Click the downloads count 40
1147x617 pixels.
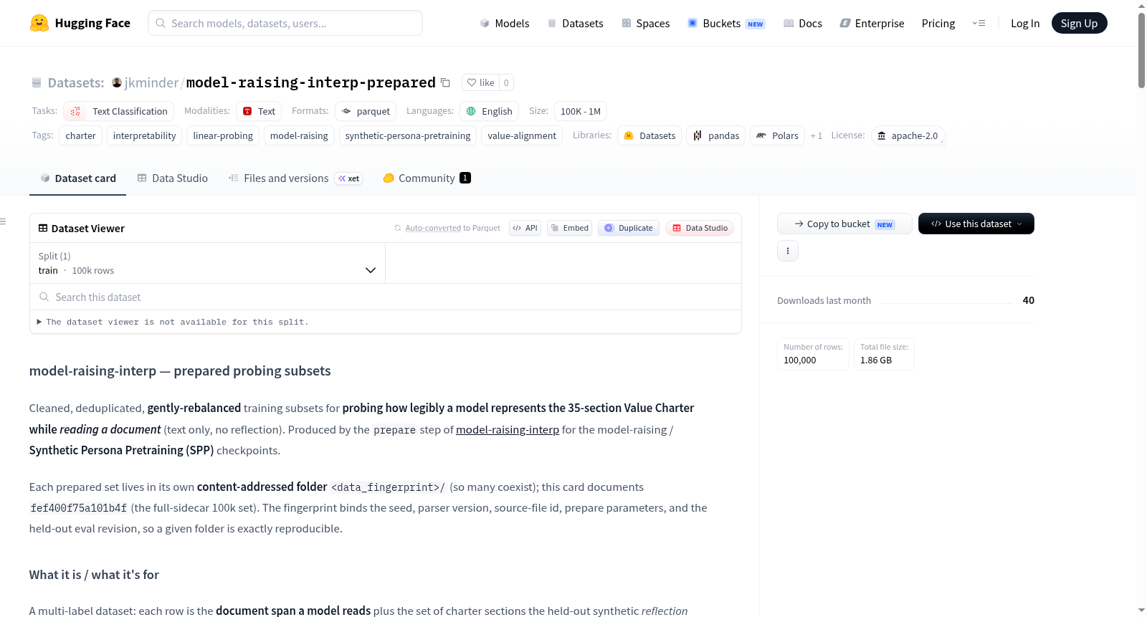coord(1028,300)
